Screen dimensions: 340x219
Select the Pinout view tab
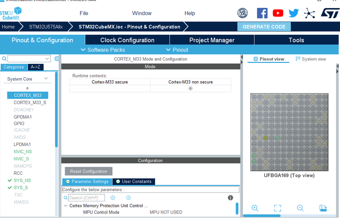coord(268,59)
